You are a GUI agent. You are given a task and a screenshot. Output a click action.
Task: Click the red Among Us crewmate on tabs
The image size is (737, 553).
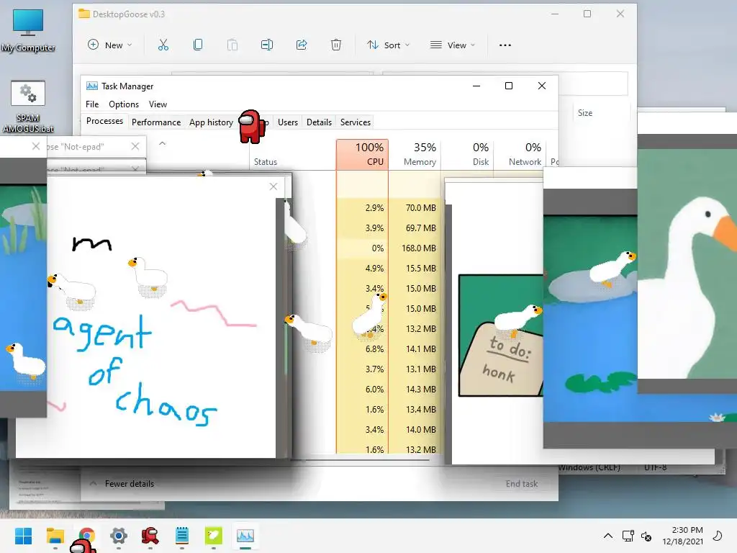pyautogui.click(x=251, y=127)
